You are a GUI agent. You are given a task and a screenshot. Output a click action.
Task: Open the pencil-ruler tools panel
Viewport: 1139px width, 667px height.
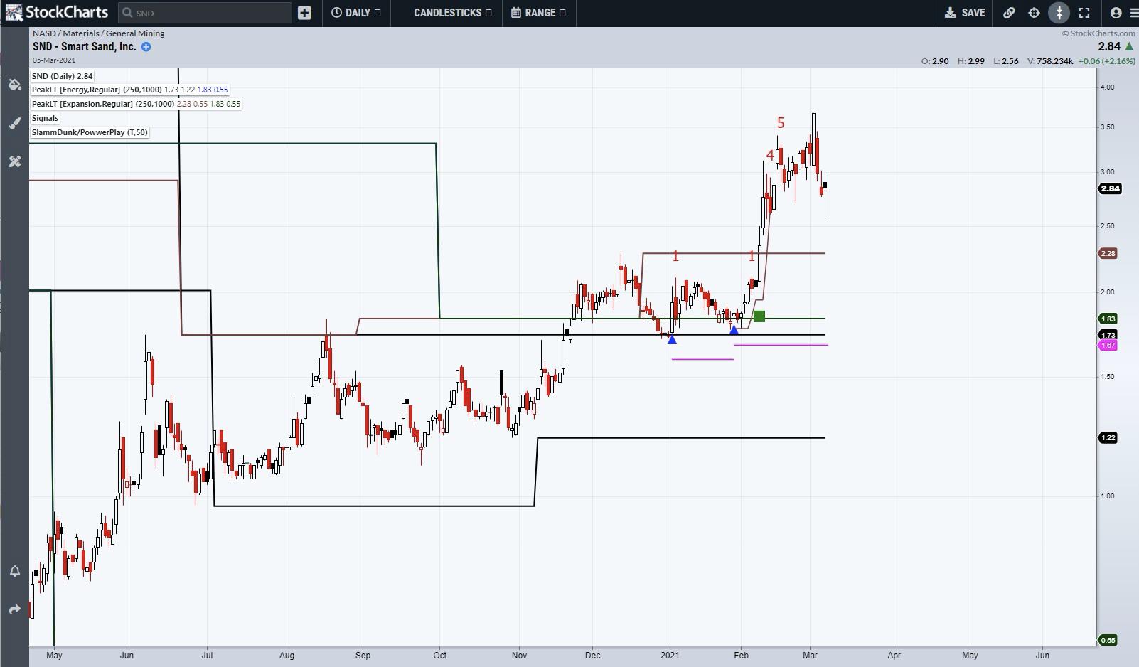[14, 162]
